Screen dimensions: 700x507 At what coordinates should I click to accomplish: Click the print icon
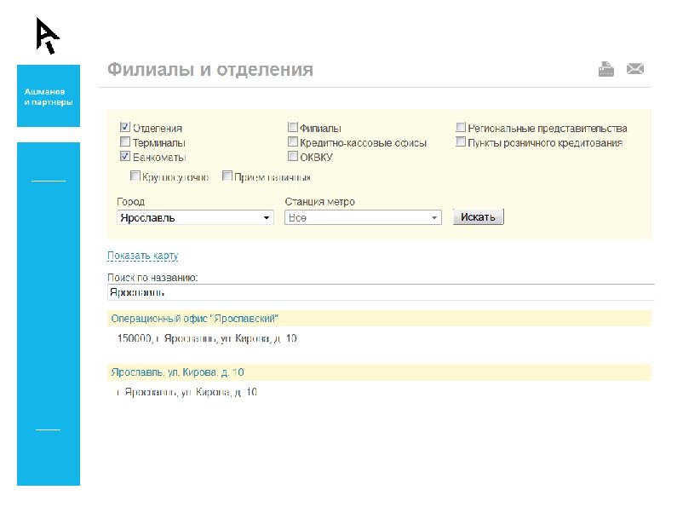click(605, 68)
